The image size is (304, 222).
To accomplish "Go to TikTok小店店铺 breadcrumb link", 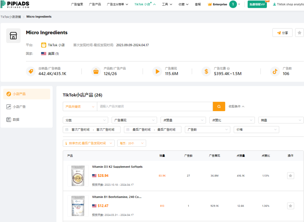I will (11, 17).
